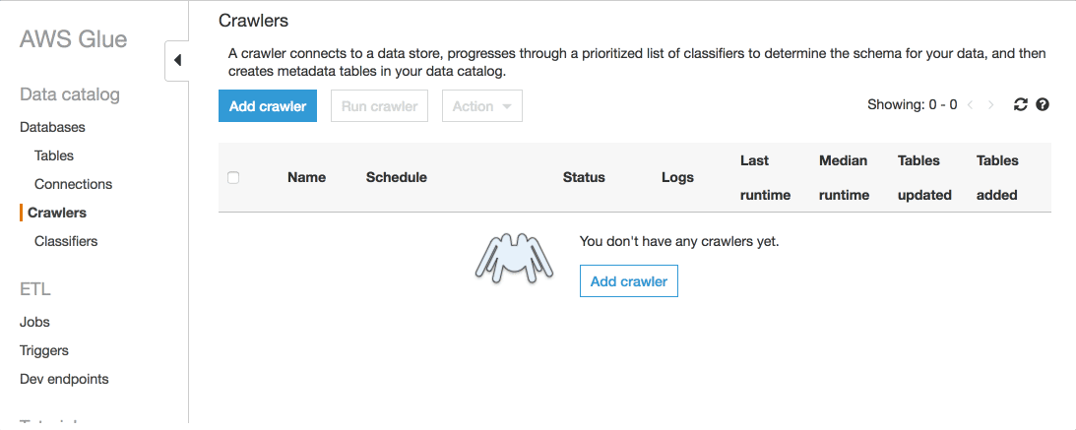
Task: Open the Action dropdown
Action: coord(481,106)
